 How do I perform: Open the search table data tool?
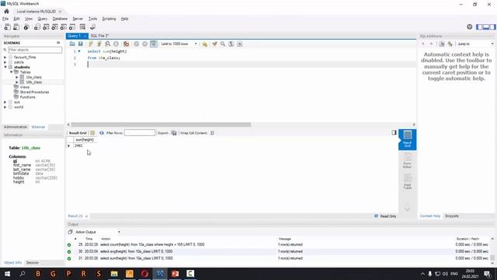[83, 27]
